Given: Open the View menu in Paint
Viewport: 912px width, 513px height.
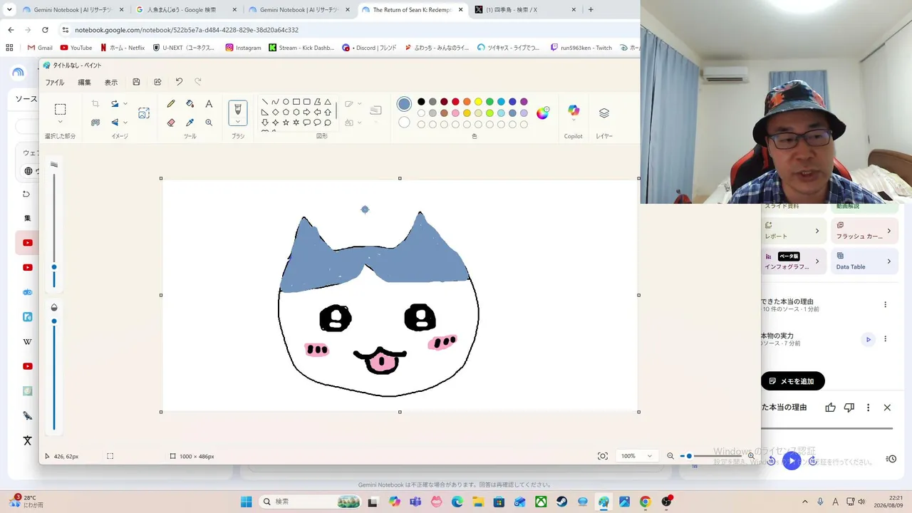Looking at the screenshot, I should pyautogui.click(x=111, y=83).
